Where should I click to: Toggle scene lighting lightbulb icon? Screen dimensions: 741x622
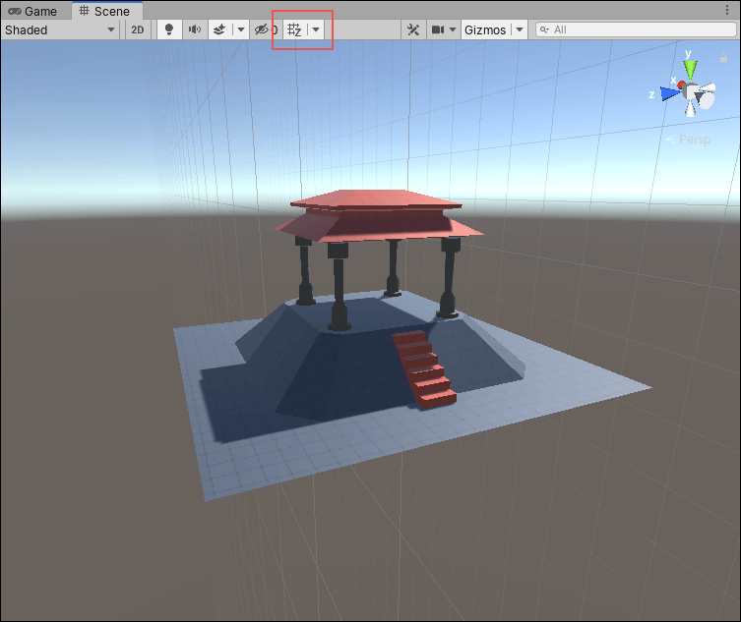(x=168, y=29)
